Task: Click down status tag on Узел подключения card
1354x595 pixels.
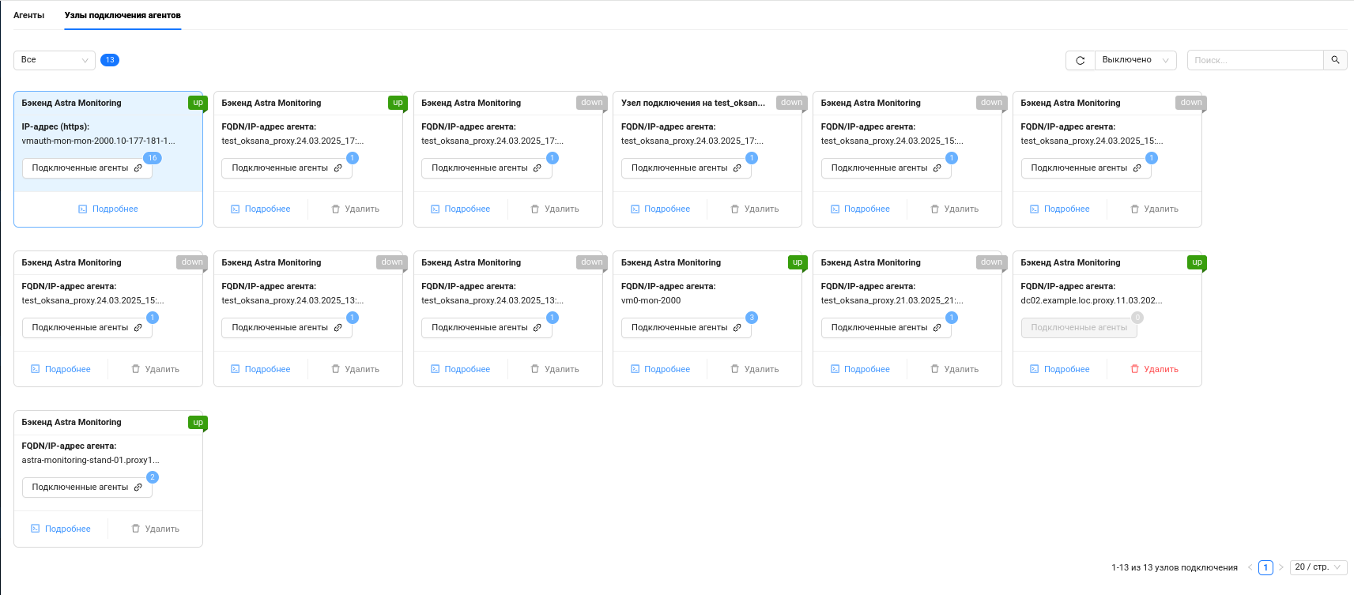Action: [791, 103]
